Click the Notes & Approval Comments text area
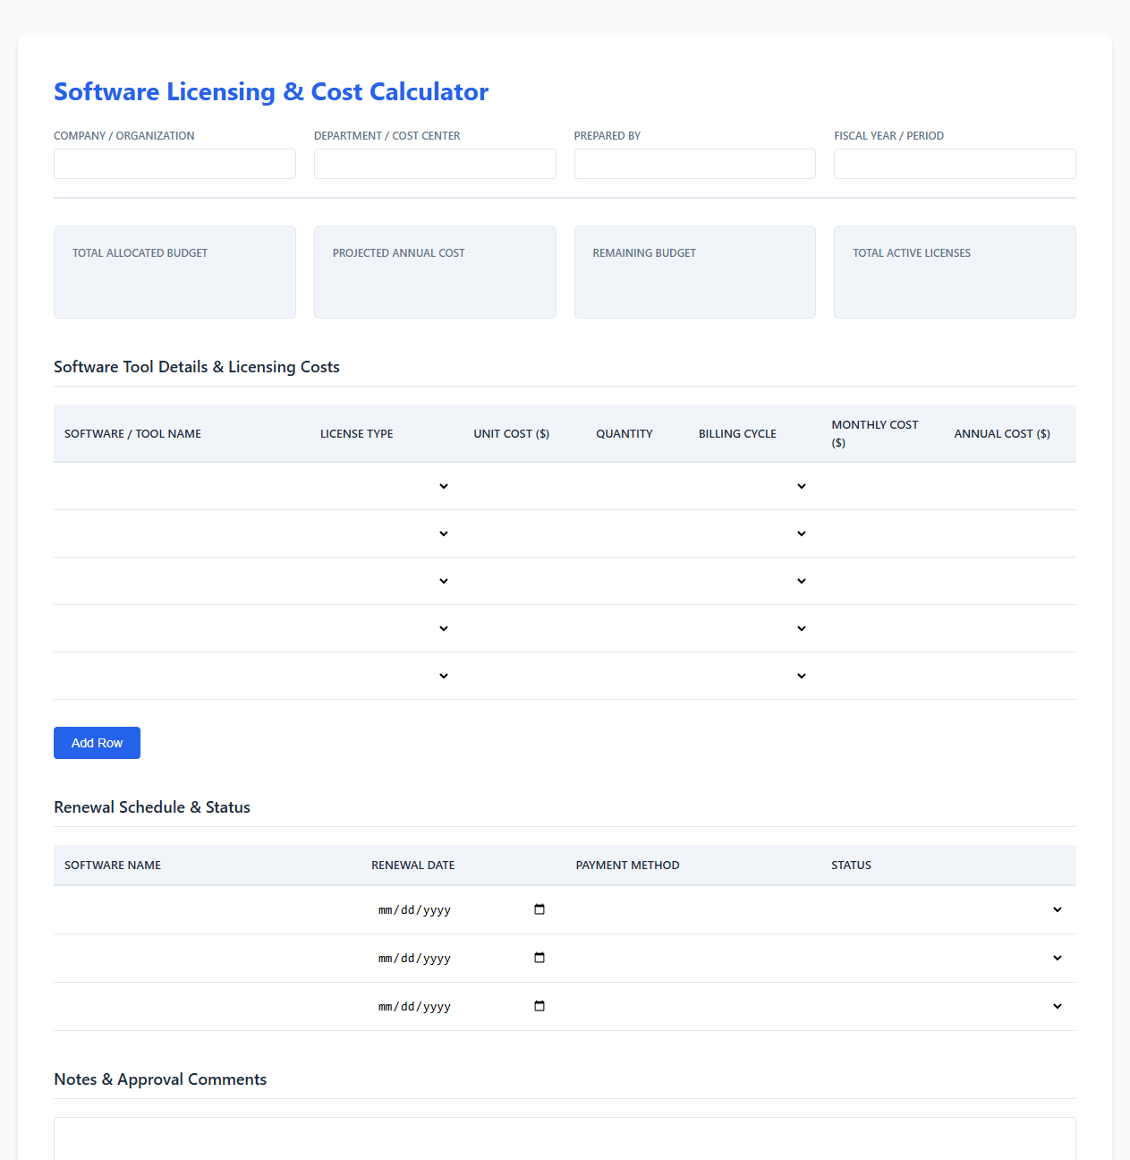Viewport: 1130px width, 1160px height. [565, 1139]
